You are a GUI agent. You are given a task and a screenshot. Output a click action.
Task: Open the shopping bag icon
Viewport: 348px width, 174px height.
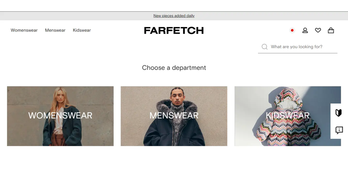331,30
